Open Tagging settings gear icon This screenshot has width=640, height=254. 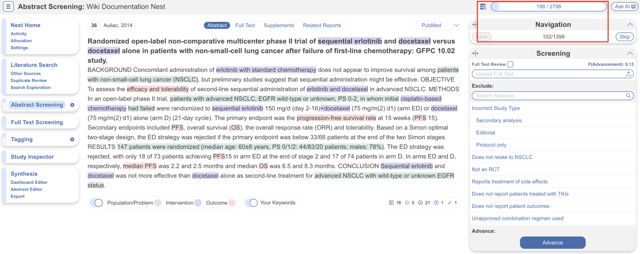coord(72,139)
